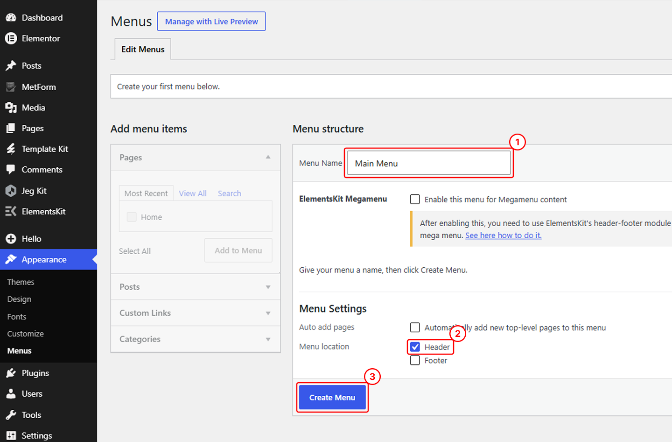The height and width of the screenshot is (442, 672).
Task: Click the Add to Menu button
Action: pos(238,250)
